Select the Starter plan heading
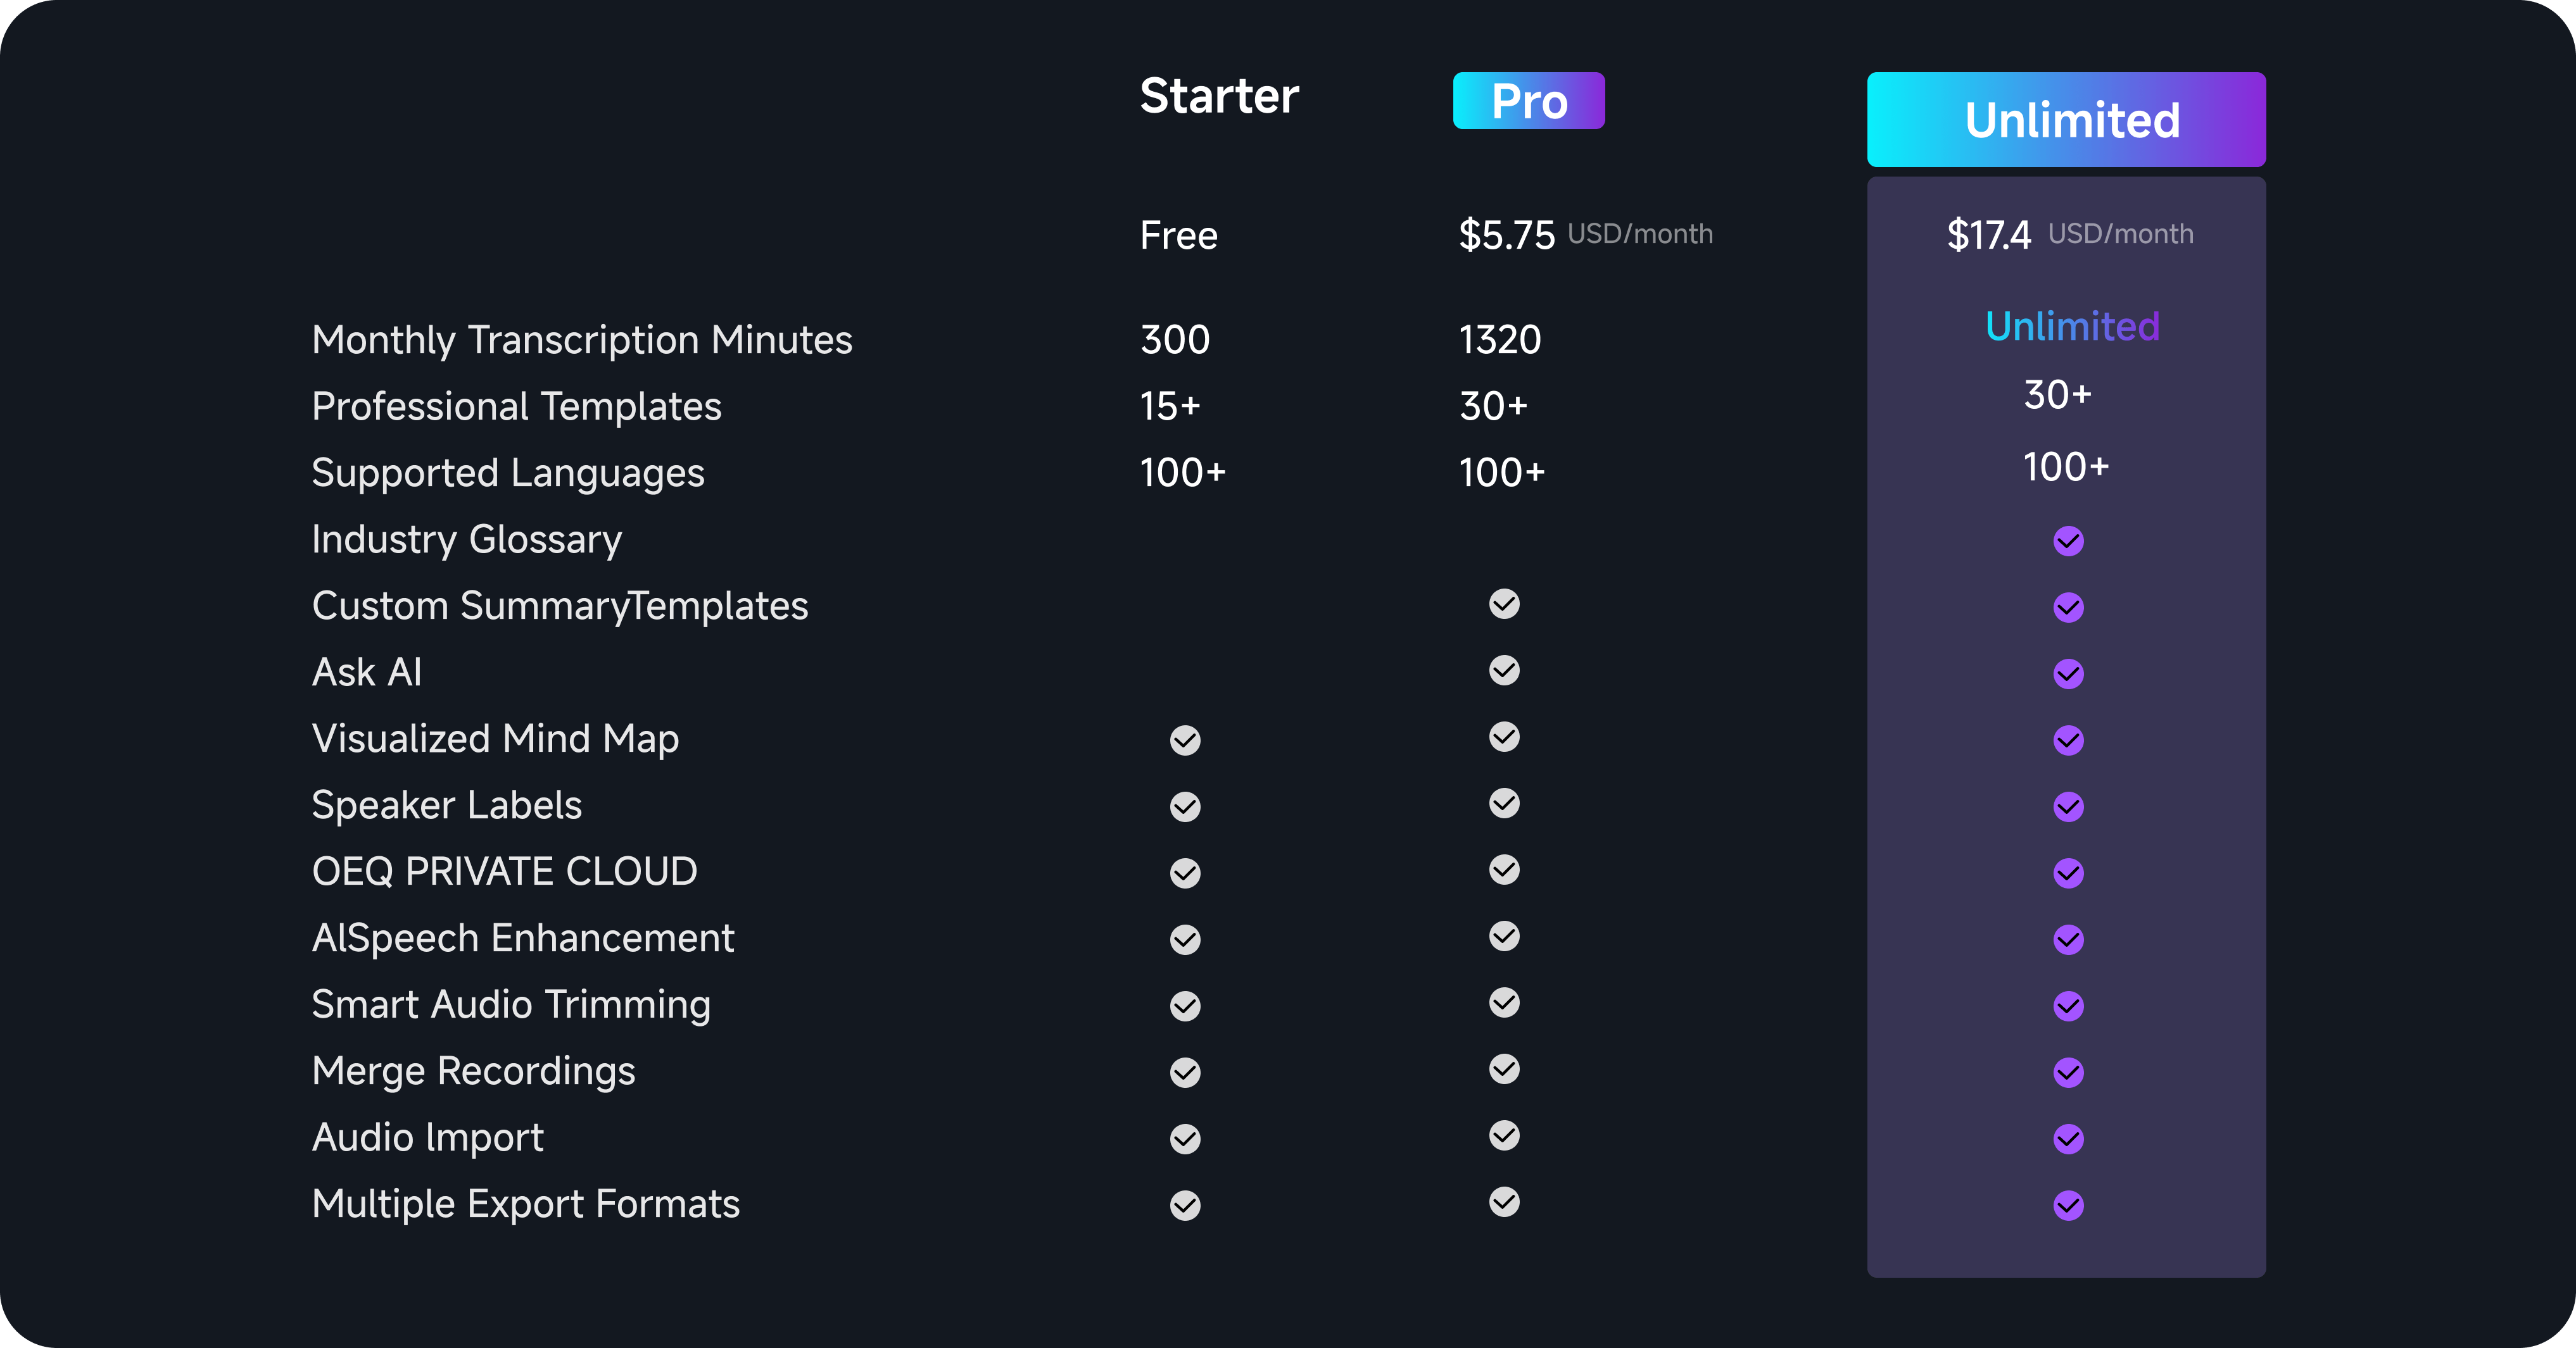This screenshot has width=2576, height=1348. coord(1219,96)
